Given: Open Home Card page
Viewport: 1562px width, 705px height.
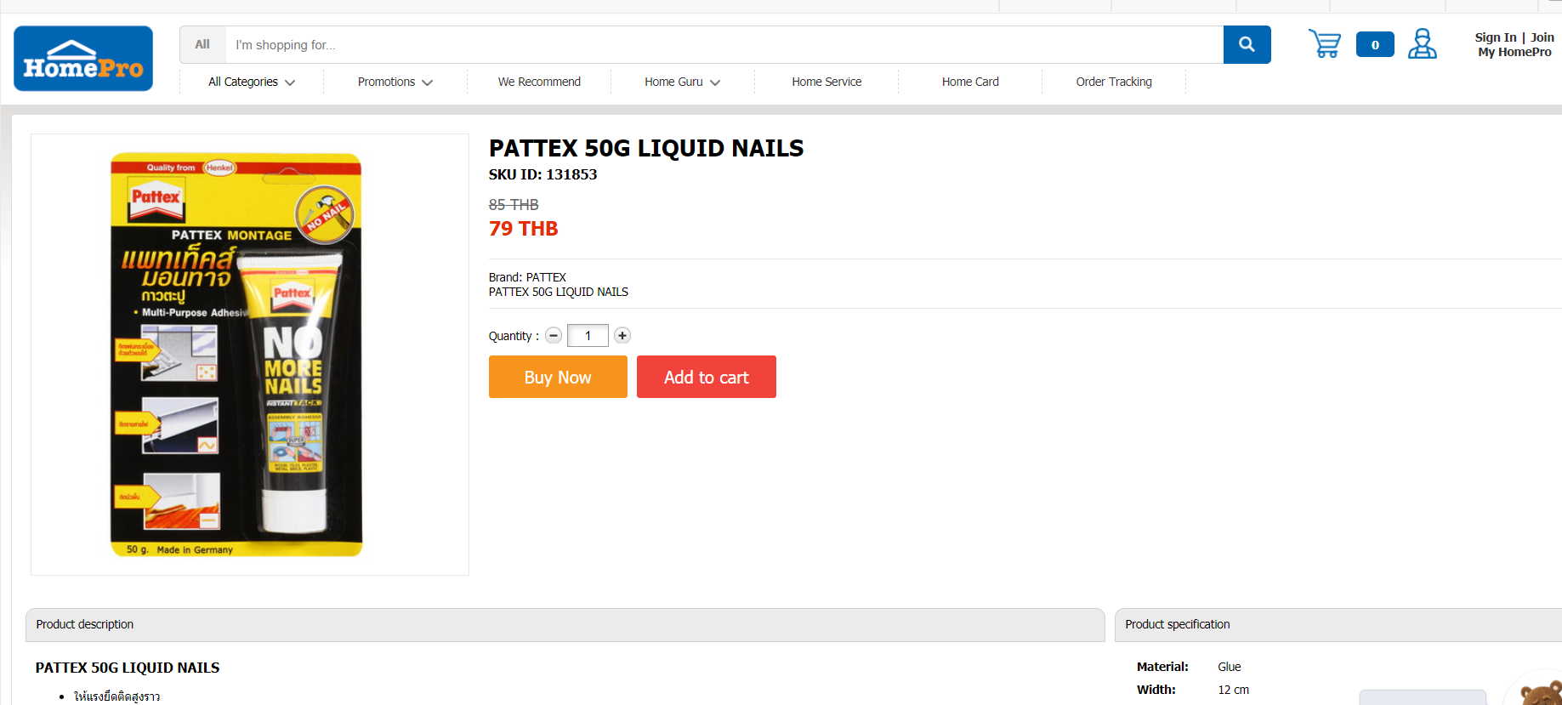Looking at the screenshot, I should point(970,82).
